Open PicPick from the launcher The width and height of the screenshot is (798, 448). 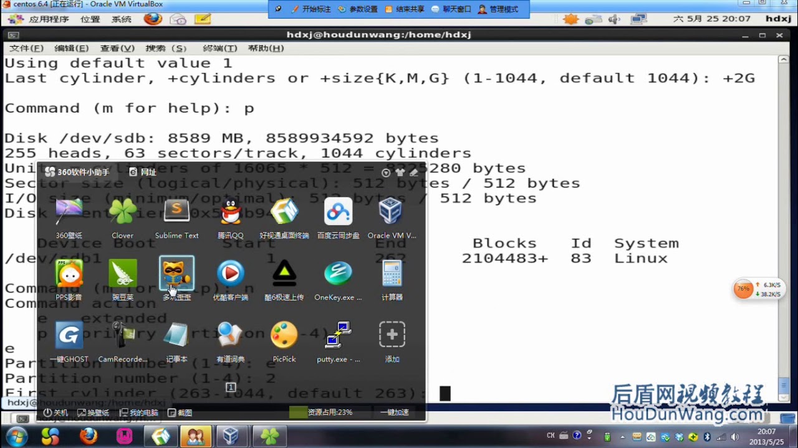point(284,335)
